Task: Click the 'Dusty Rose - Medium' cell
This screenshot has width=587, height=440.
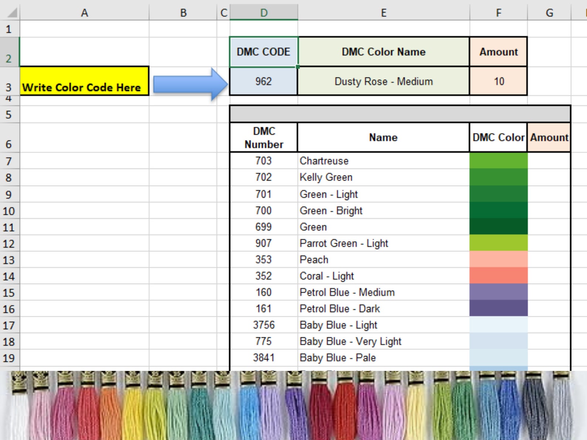Action: [384, 81]
